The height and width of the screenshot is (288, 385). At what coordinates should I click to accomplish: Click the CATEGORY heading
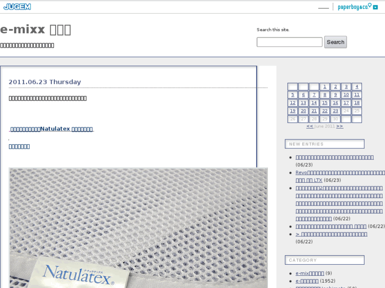coord(325,260)
